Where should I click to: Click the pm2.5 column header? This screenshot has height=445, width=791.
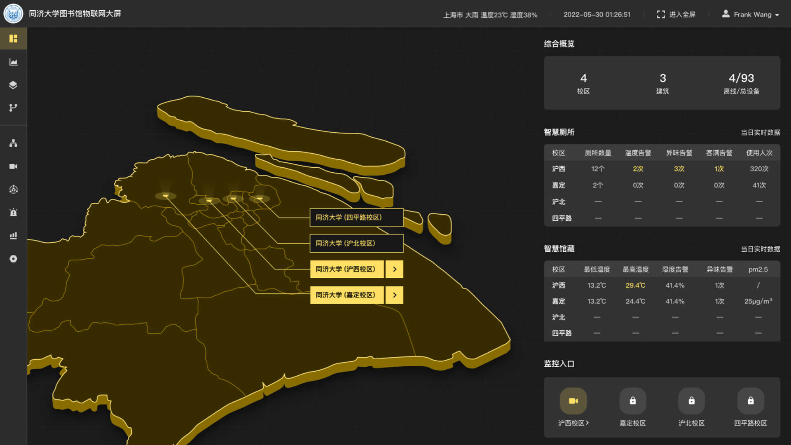(x=758, y=269)
